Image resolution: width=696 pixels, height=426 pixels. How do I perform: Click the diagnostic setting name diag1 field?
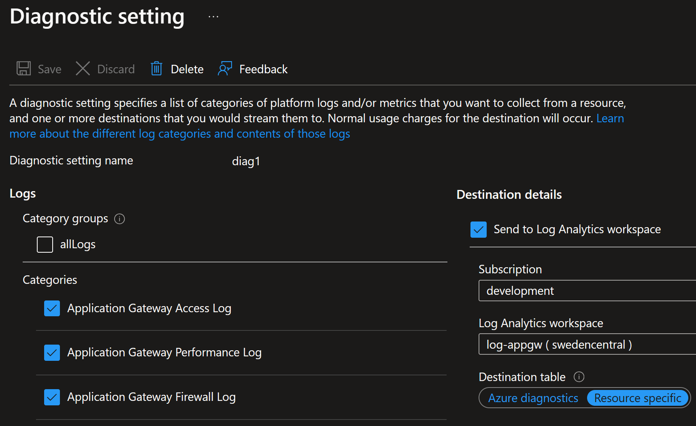[246, 161]
